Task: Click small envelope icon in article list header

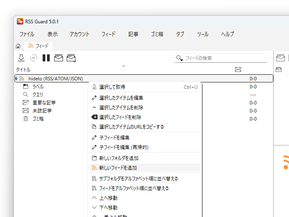Action: point(279,70)
